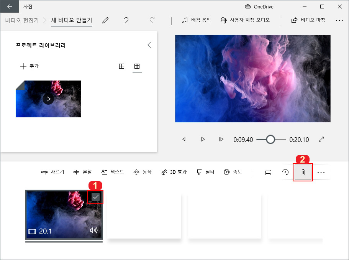Screen dimensions: 349x260
Task: Switch library to medium grid view
Action: pos(121,66)
